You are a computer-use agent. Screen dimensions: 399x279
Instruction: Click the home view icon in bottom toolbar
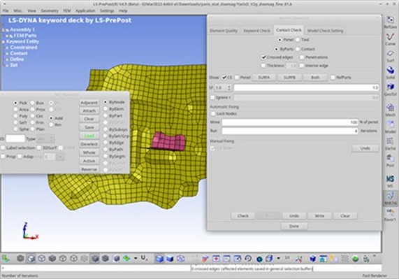(323, 259)
